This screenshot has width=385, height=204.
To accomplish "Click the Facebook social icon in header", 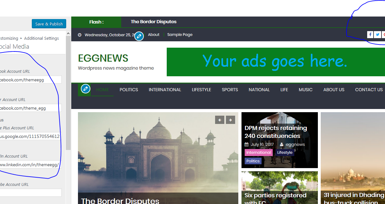I will click(370, 35).
